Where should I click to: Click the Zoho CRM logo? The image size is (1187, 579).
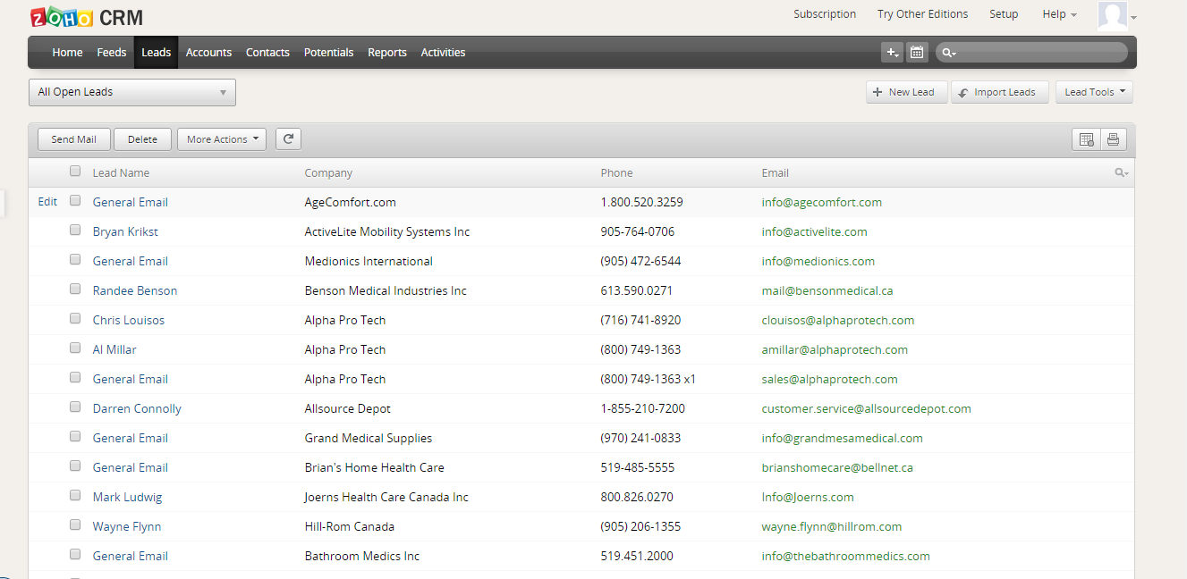coord(86,17)
